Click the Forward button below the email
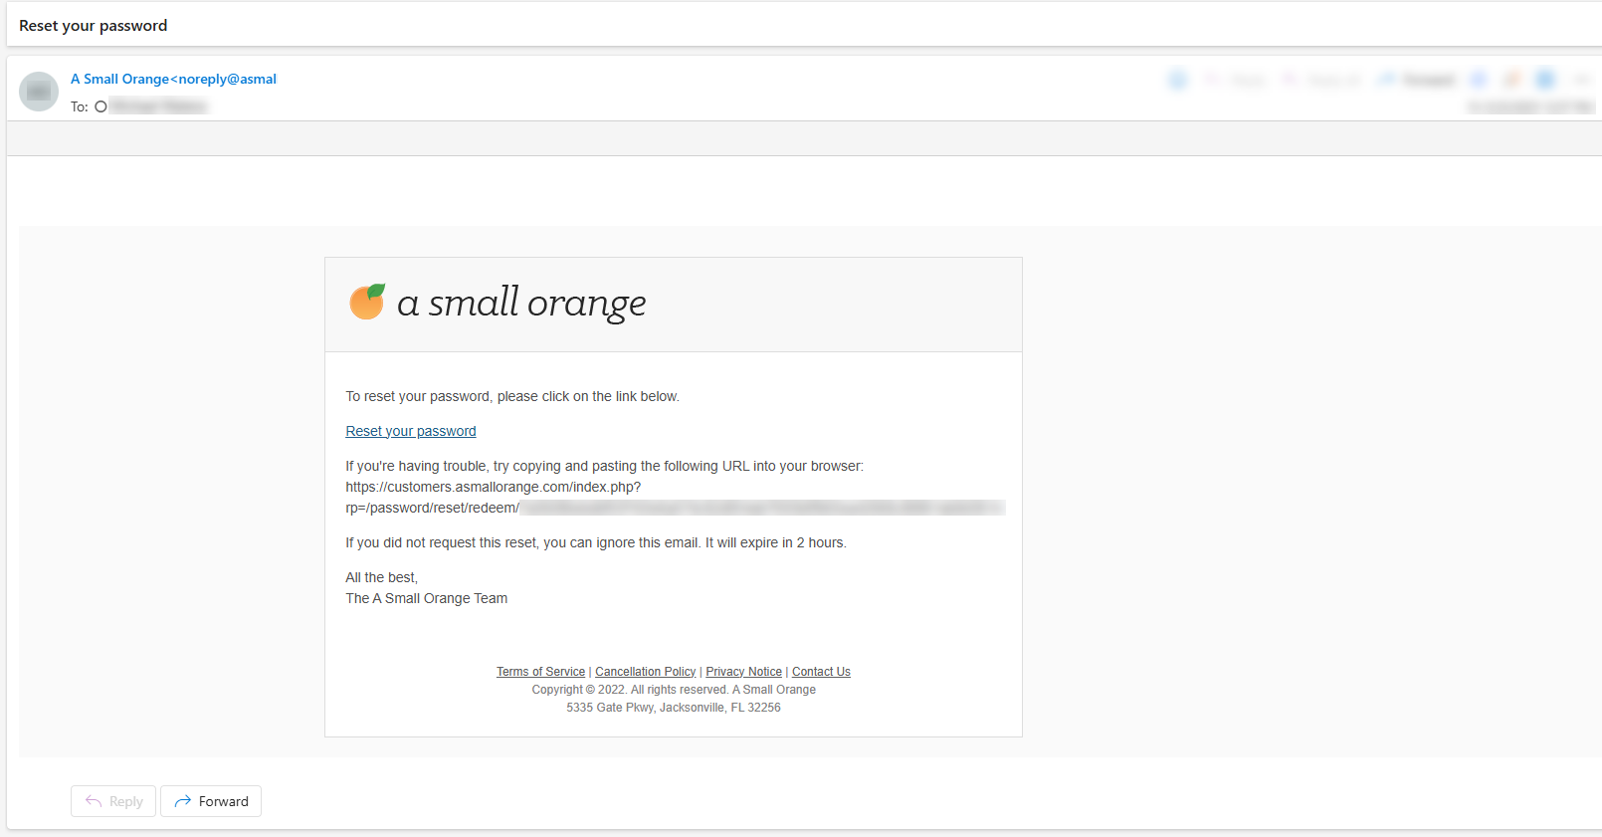Screen dimensions: 1602x837 pyautogui.click(x=211, y=801)
